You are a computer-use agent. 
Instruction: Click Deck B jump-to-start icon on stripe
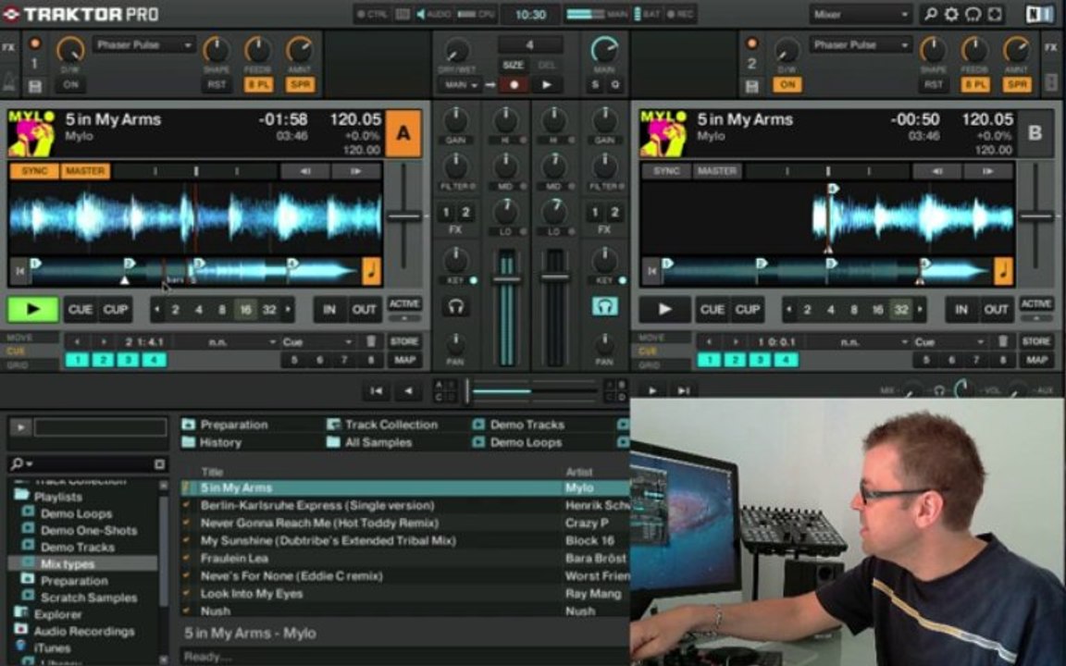[652, 271]
